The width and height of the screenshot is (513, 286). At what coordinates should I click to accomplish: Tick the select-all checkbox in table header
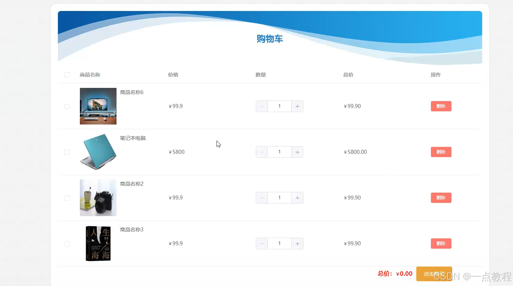[67, 75]
